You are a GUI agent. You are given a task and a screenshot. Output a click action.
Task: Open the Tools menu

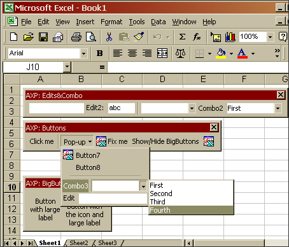pyautogui.click(x=137, y=22)
